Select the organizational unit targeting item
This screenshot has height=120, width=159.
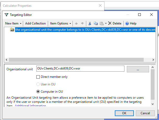pyautogui.click(x=85, y=30)
